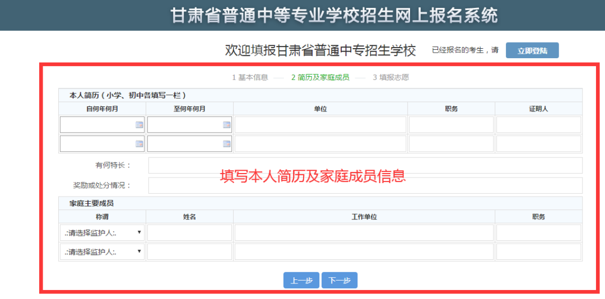This screenshot has height=299, width=605.
Task: Focus the 奖励或处分情况 input field
Action: coord(365,185)
